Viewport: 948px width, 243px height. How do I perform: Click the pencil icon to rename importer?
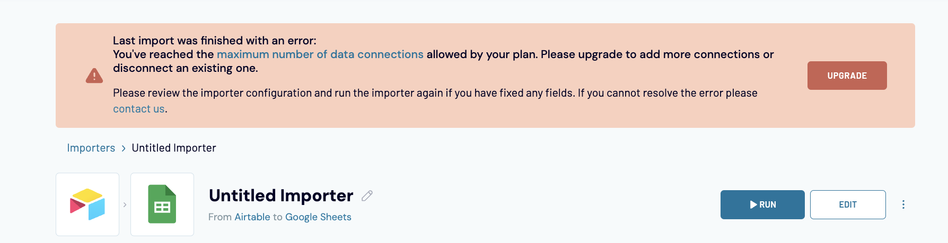pos(367,196)
